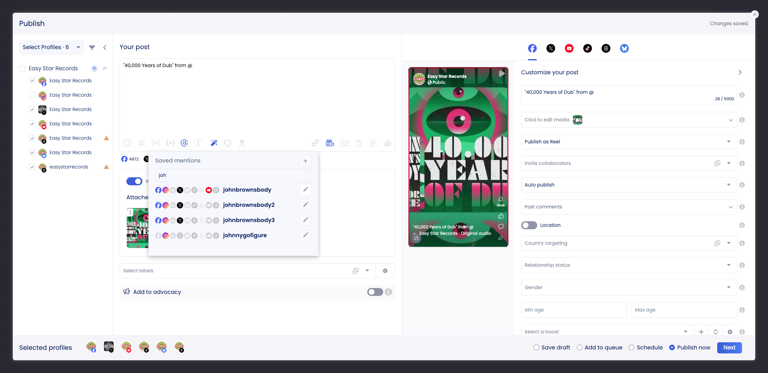Click the hashtag icon in post toolbar
This screenshot has width=768, height=373.
pyautogui.click(x=142, y=143)
